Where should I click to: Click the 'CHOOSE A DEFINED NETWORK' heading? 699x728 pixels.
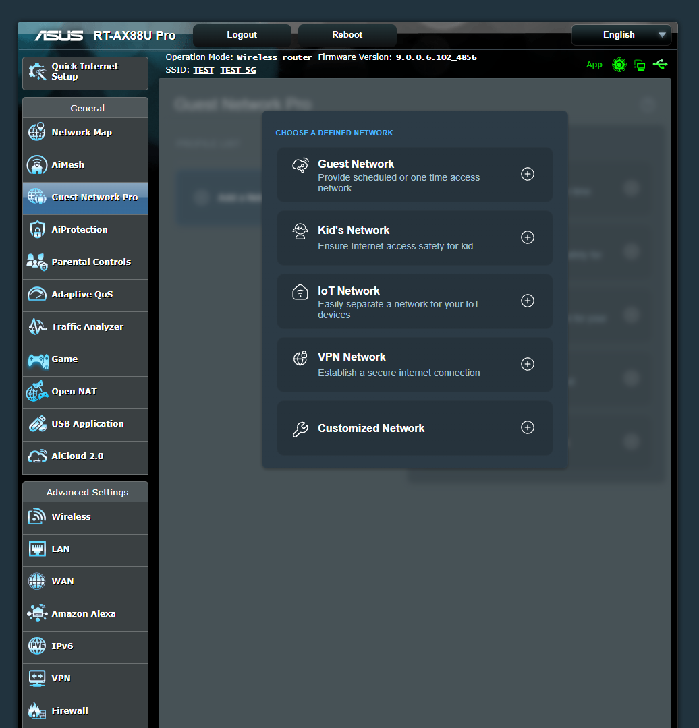(x=334, y=133)
